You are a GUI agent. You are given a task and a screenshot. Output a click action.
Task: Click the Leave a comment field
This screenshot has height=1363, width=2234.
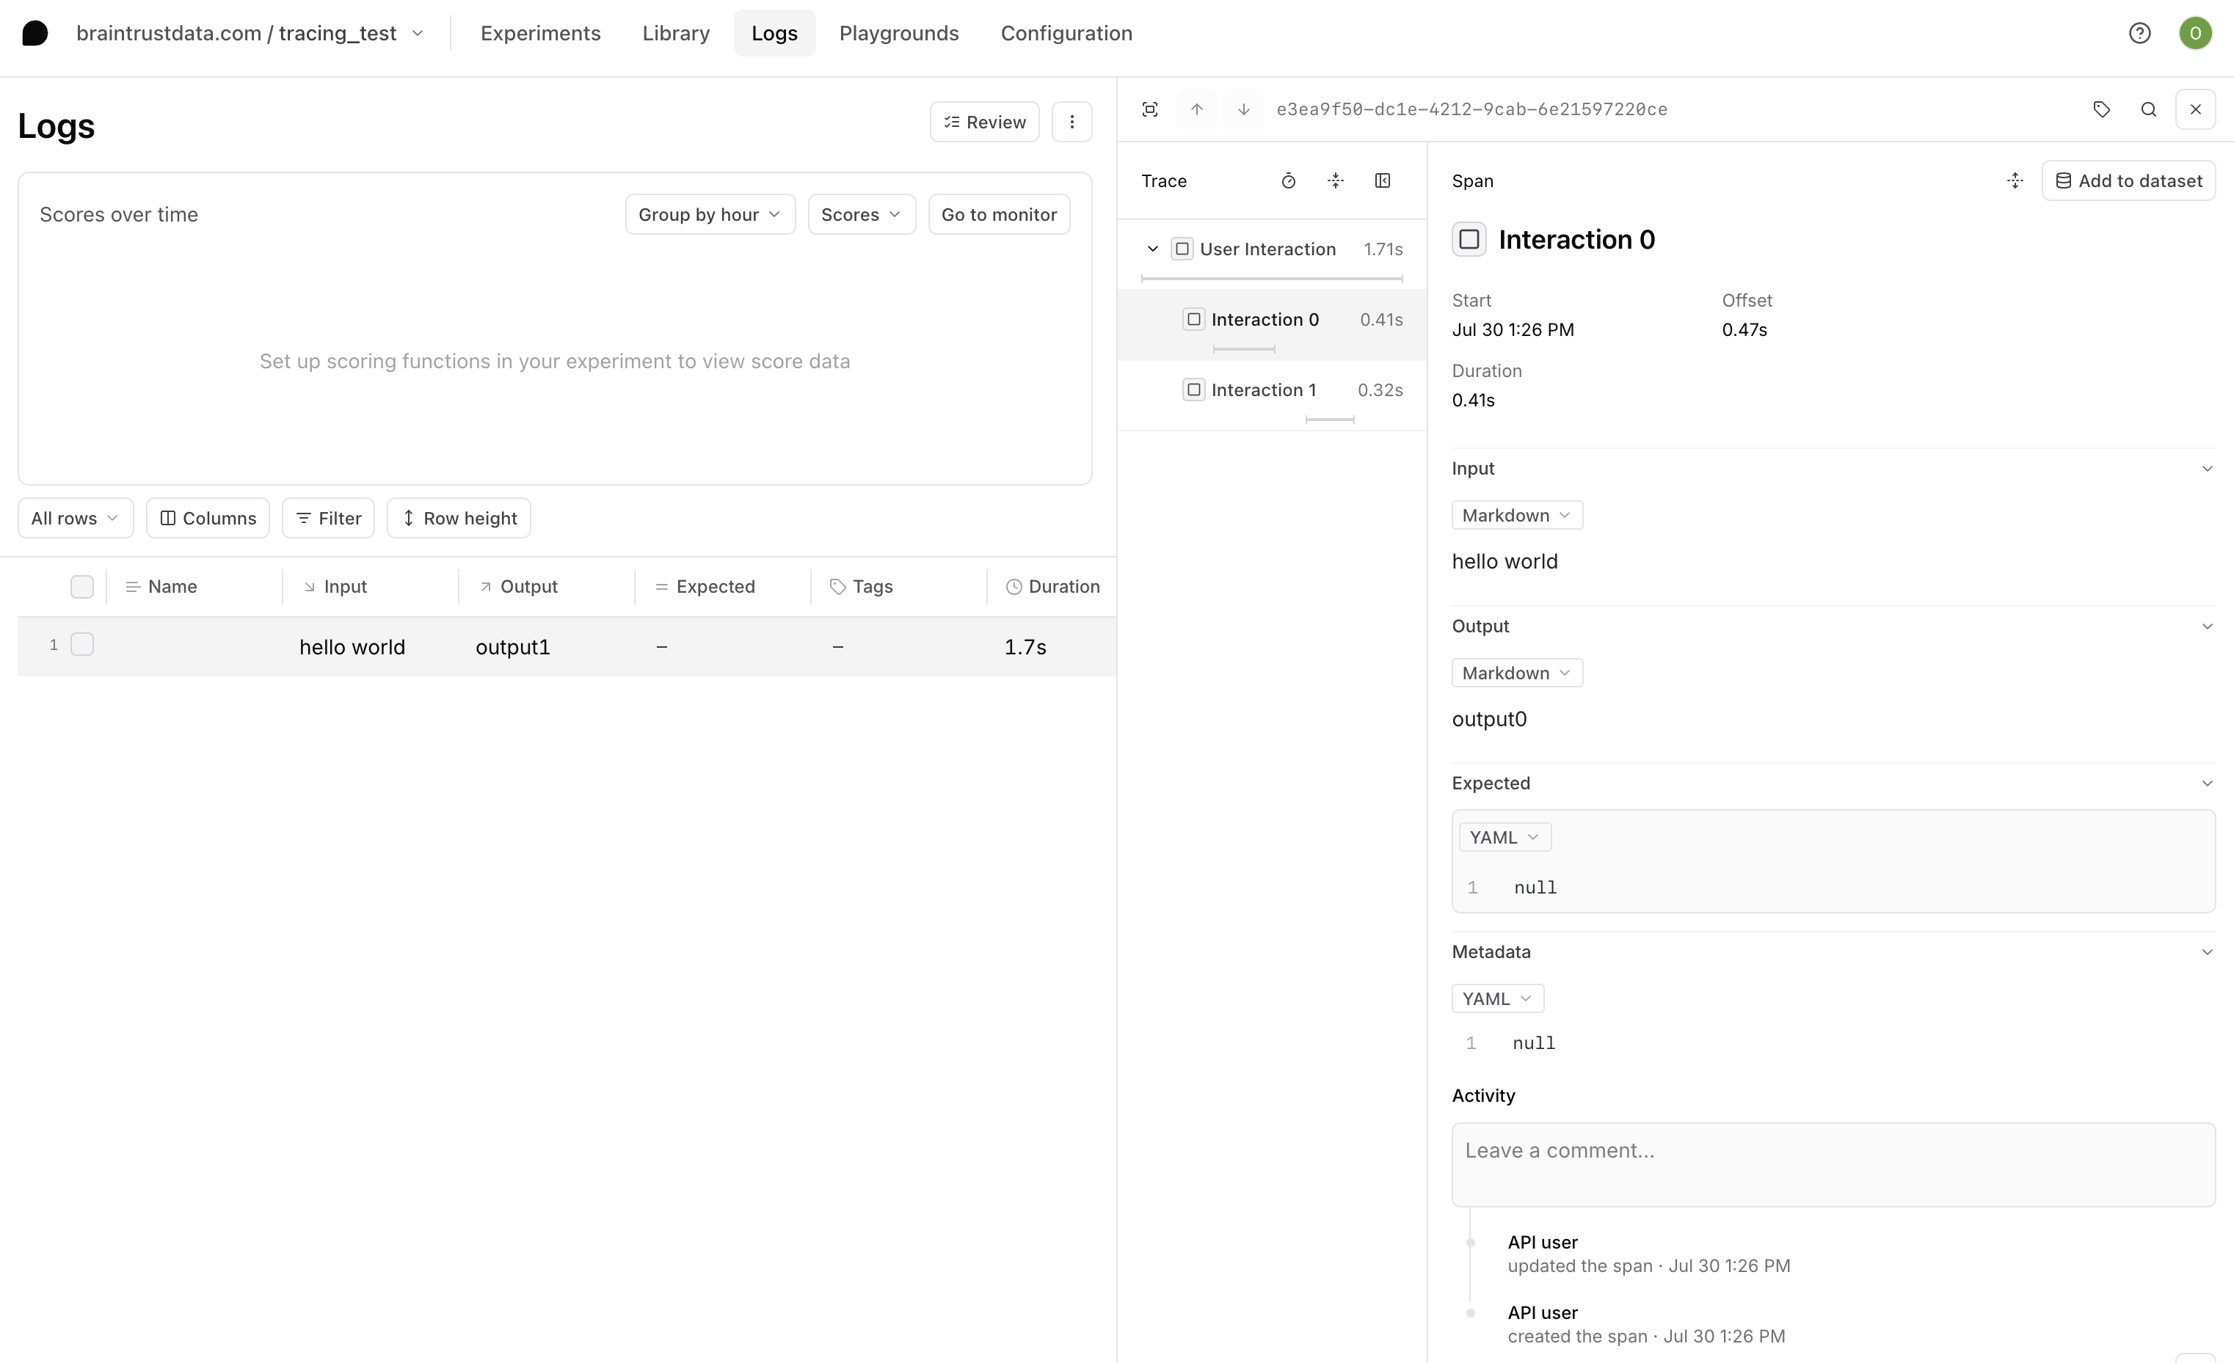click(x=1833, y=1164)
